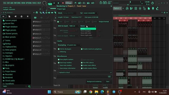
Task: Expand the Upload to cloud section
Action: tap(111, 73)
